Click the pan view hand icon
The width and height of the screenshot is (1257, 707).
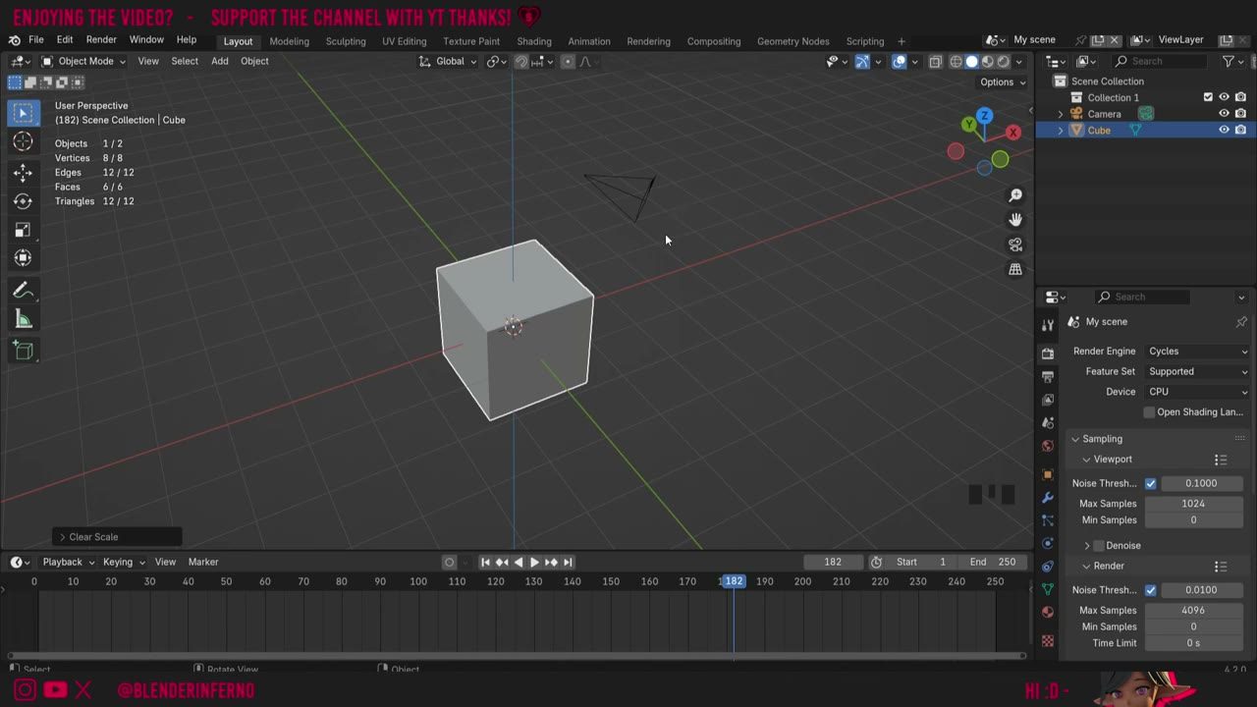coord(1015,220)
